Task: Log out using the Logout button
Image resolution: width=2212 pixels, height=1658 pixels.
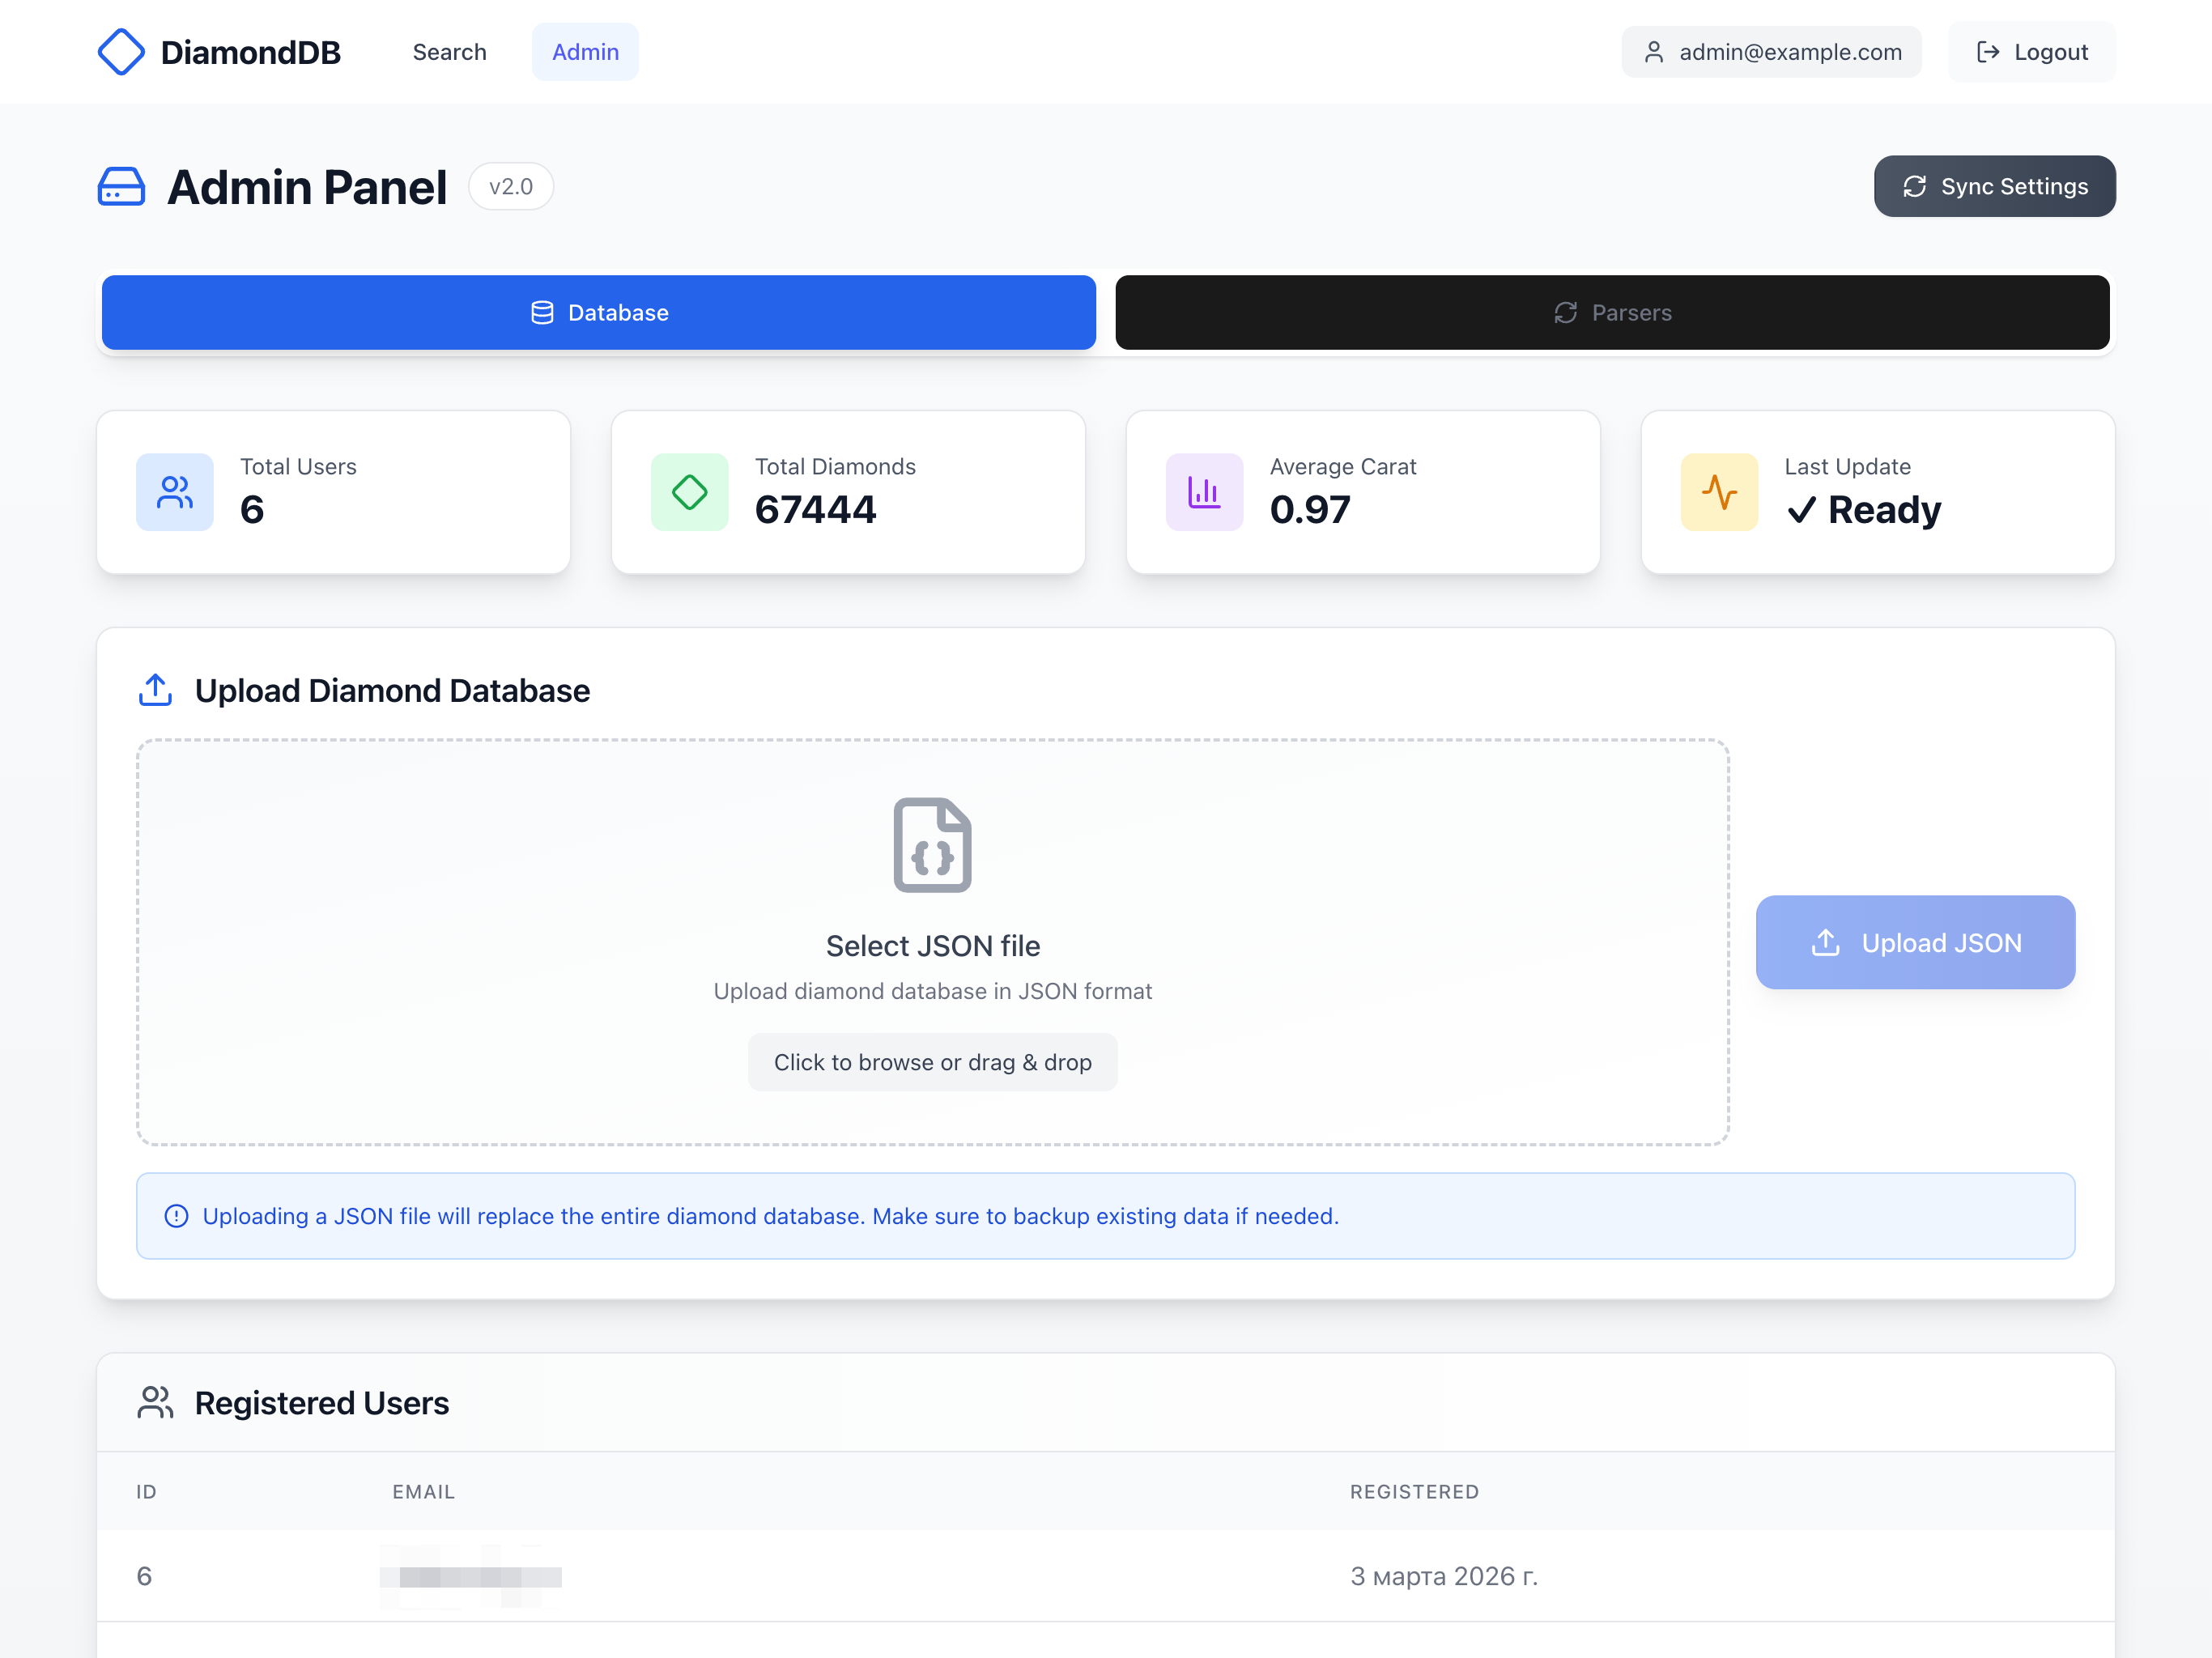Action: [x=2032, y=52]
